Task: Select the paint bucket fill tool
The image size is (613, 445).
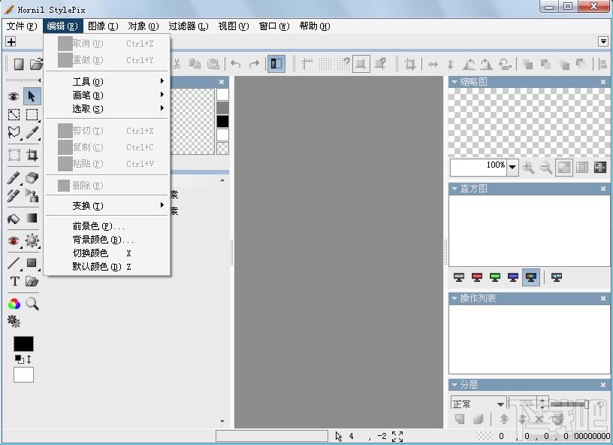Action: 14,218
